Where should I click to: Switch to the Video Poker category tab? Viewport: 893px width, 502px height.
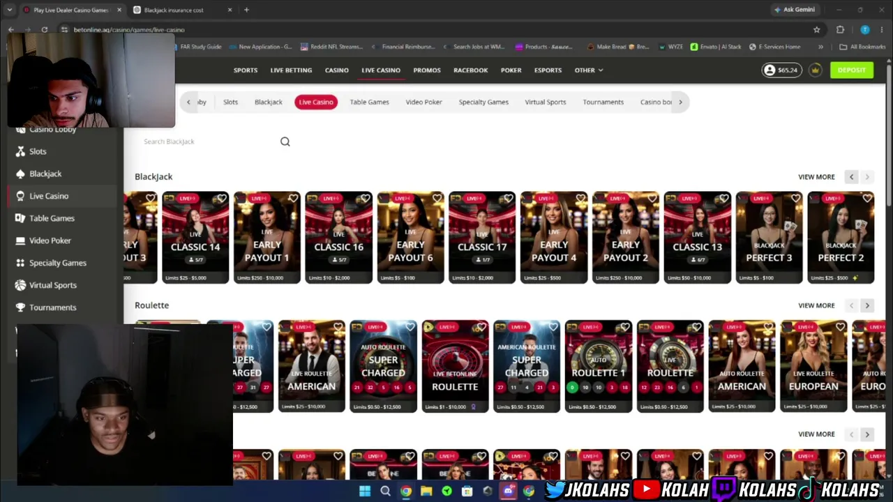pos(423,102)
